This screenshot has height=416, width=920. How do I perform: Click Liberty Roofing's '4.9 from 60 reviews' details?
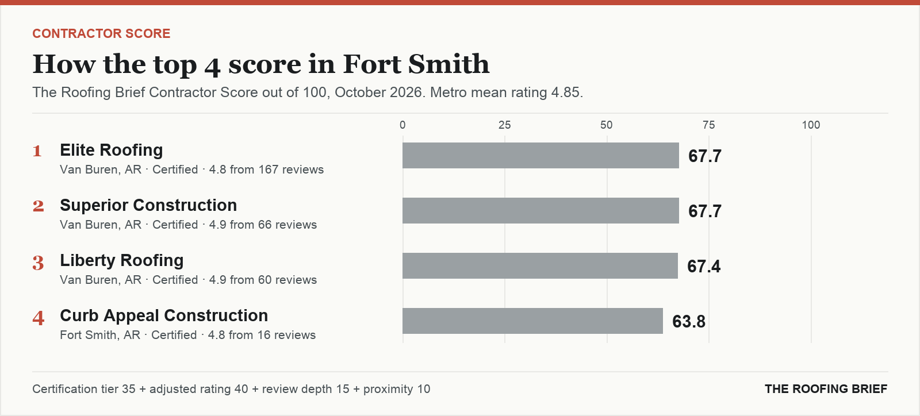263,280
